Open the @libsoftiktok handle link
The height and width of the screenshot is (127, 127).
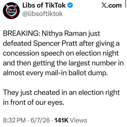(x=42, y=14)
